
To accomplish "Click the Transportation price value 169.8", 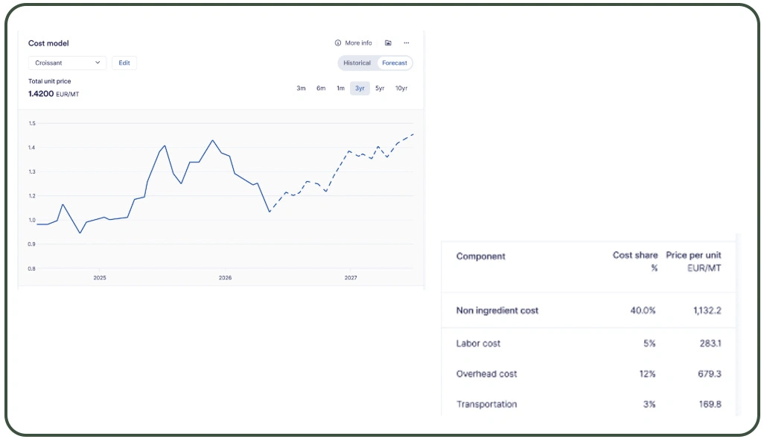I will click(x=709, y=404).
